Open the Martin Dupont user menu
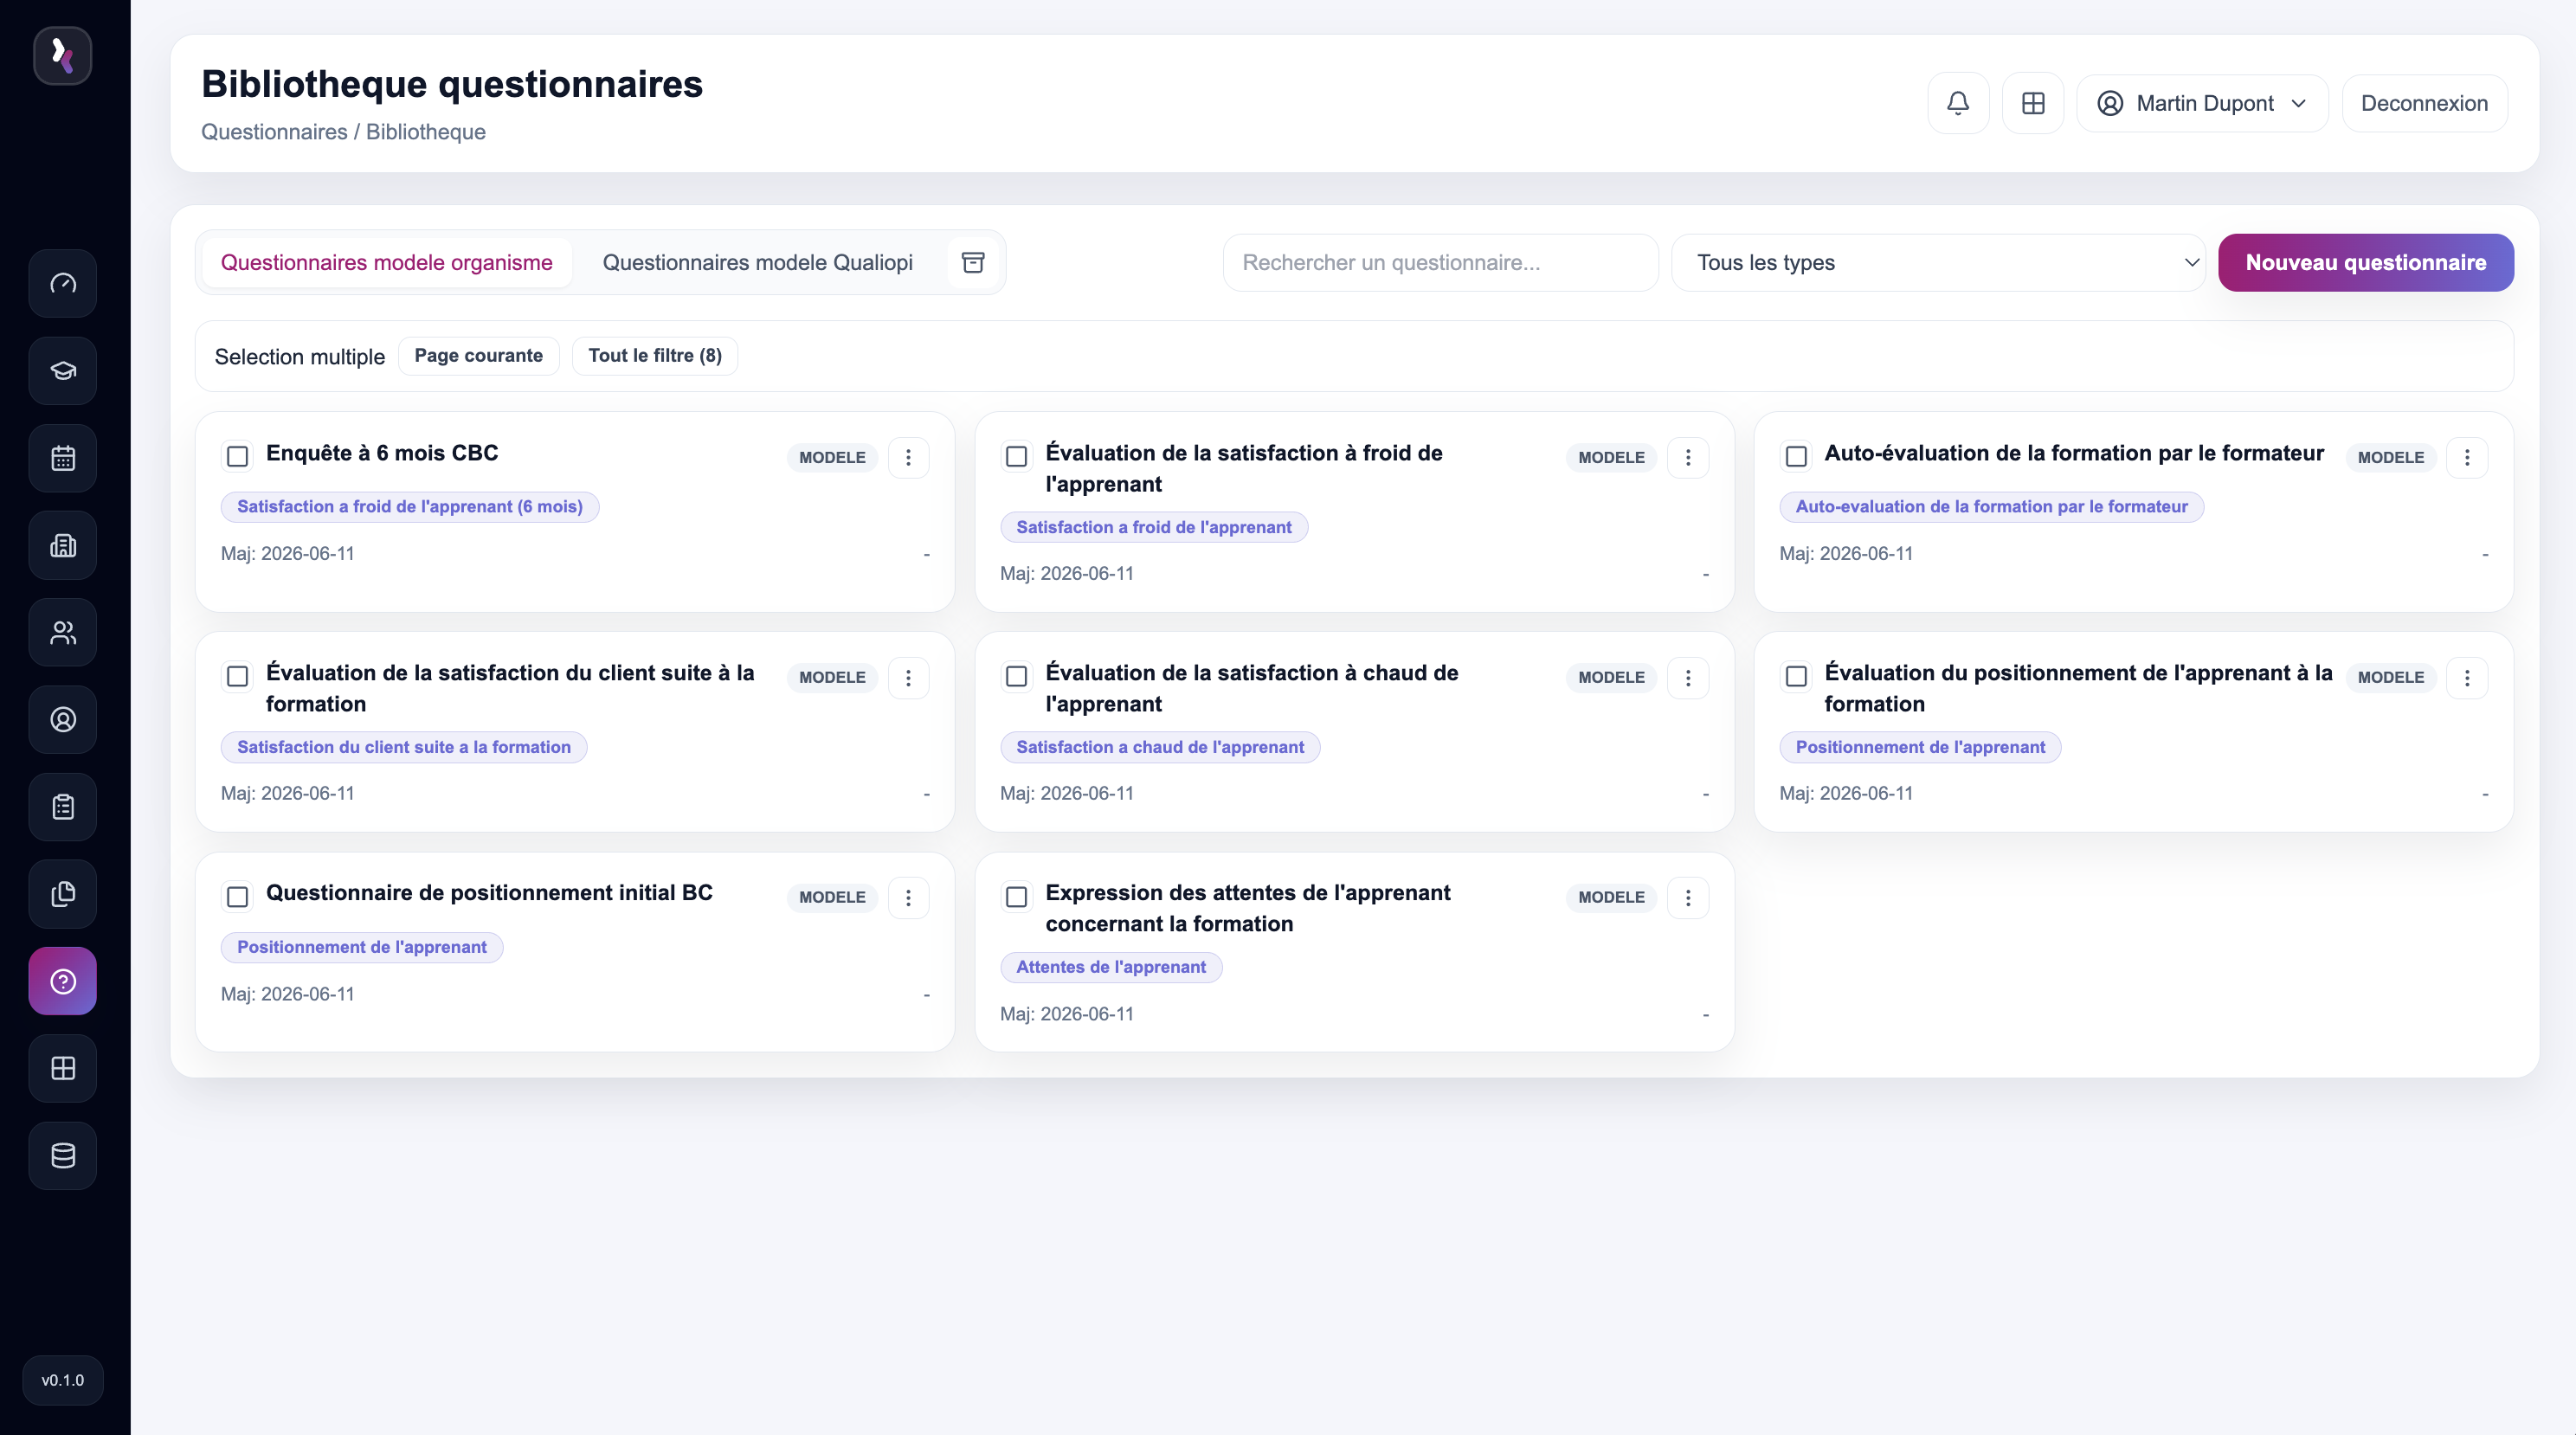Image resolution: width=2576 pixels, height=1435 pixels. pos(2202,103)
